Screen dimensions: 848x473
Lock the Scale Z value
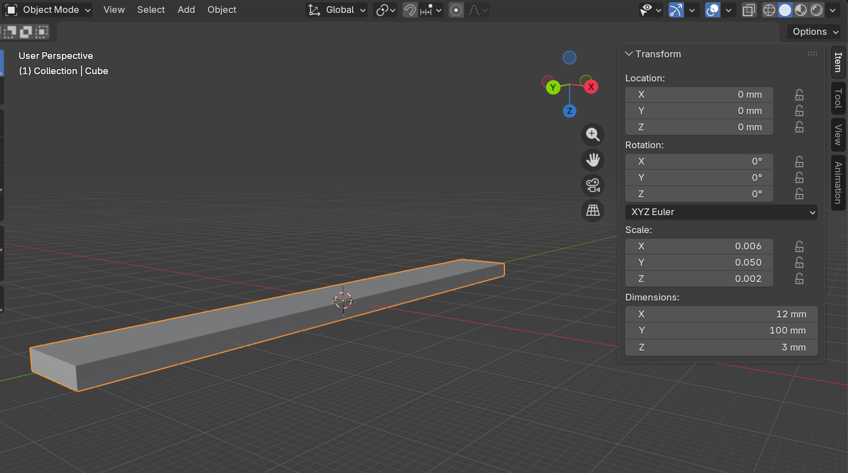(x=799, y=279)
